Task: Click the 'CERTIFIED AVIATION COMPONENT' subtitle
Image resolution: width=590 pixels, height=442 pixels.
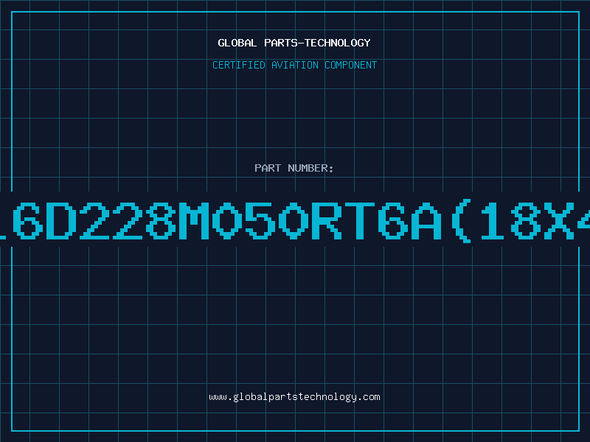Action: click(294, 65)
